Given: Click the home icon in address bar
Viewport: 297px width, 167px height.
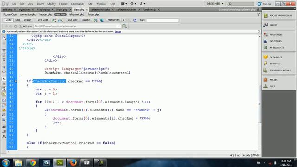Looking at the screenshot, I should (20, 26).
